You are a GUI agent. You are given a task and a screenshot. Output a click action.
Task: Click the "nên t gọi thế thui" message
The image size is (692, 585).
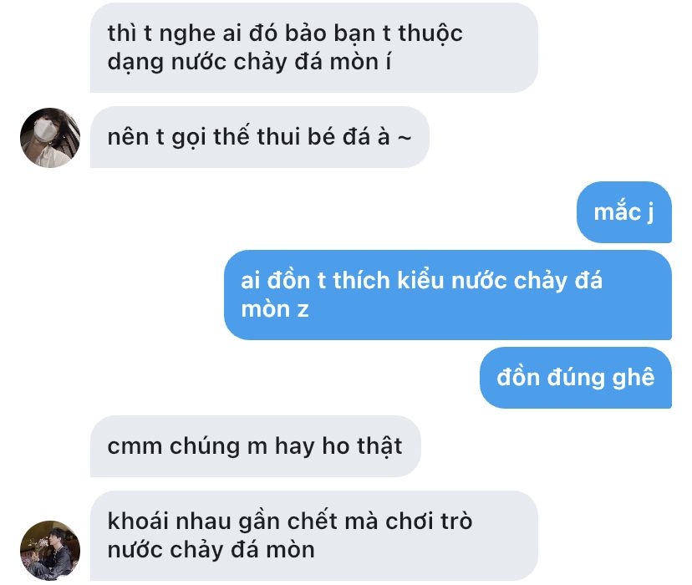(x=259, y=137)
